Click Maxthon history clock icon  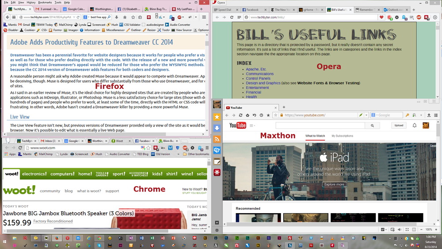click(261, 115)
